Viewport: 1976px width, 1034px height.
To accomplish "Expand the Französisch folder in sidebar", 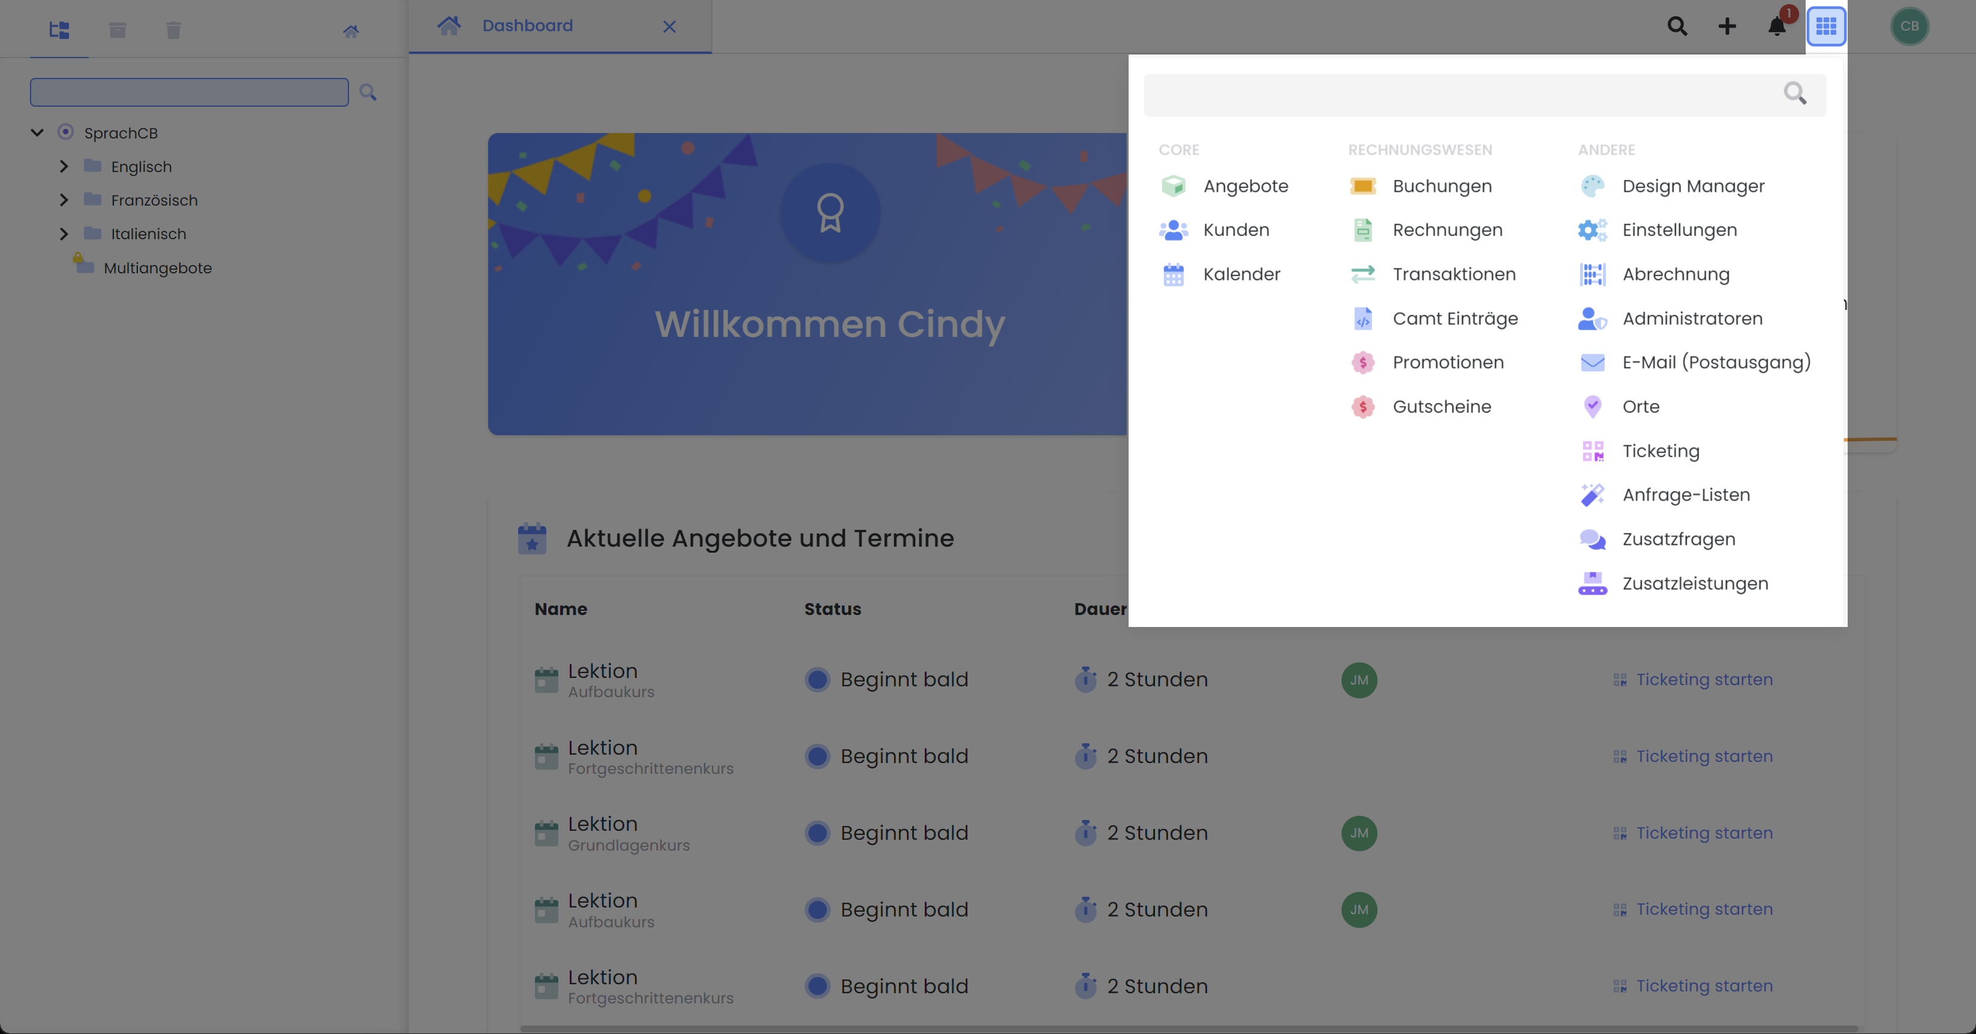I will tap(61, 200).
